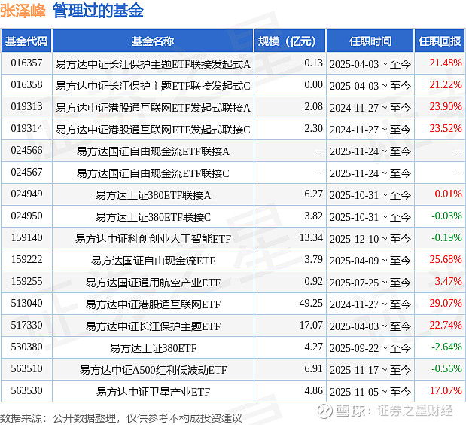Click the 2025-11-05 ~ 至今 tenure cell
466x425 pixels.
coord(370,392)
